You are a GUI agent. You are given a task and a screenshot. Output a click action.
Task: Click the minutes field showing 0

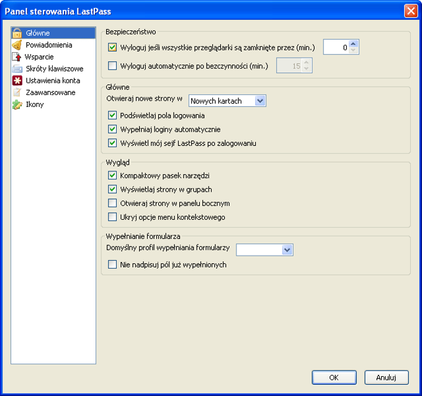pyautogui.click(x=336, y=47)
